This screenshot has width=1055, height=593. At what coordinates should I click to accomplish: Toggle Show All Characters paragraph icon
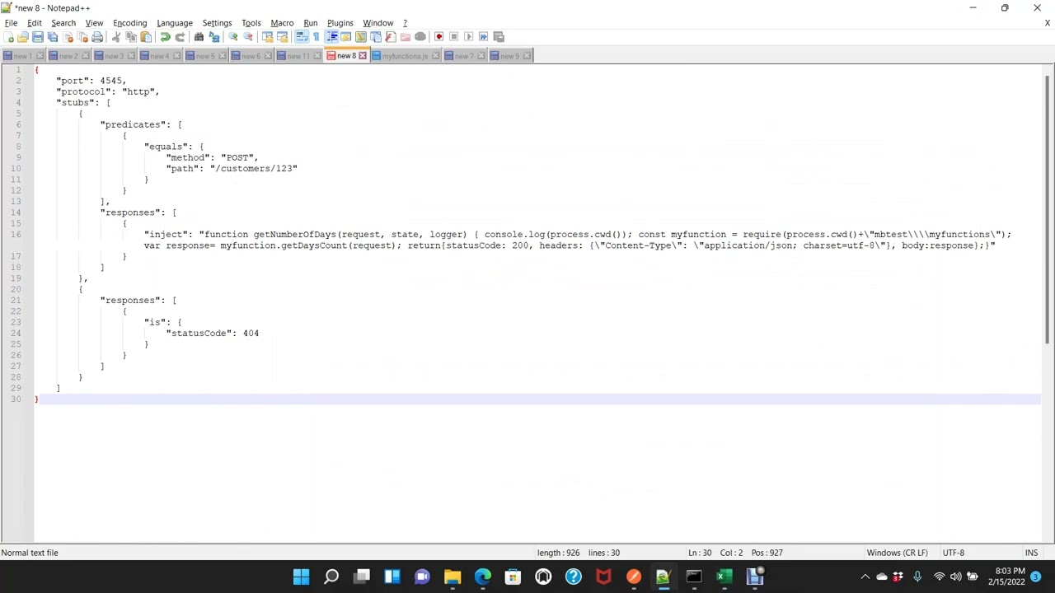pyautogui.click(x=316, y=36)
